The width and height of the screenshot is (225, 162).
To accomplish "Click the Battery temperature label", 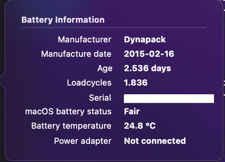I will coord(71,126).
